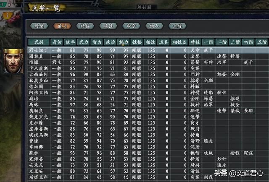Screen dimensions: 269x182
Task: Select officer row 圖拉真
Action: pyautogui.click(x=148, y=56)
